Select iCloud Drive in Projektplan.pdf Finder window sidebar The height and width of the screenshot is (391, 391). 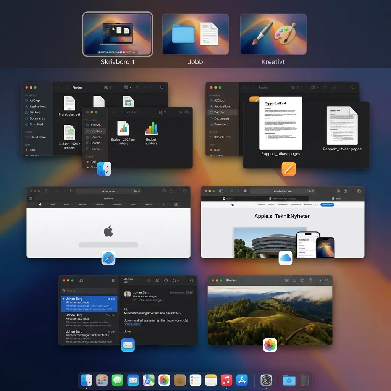pyautogui.click(x=37, y=137)
